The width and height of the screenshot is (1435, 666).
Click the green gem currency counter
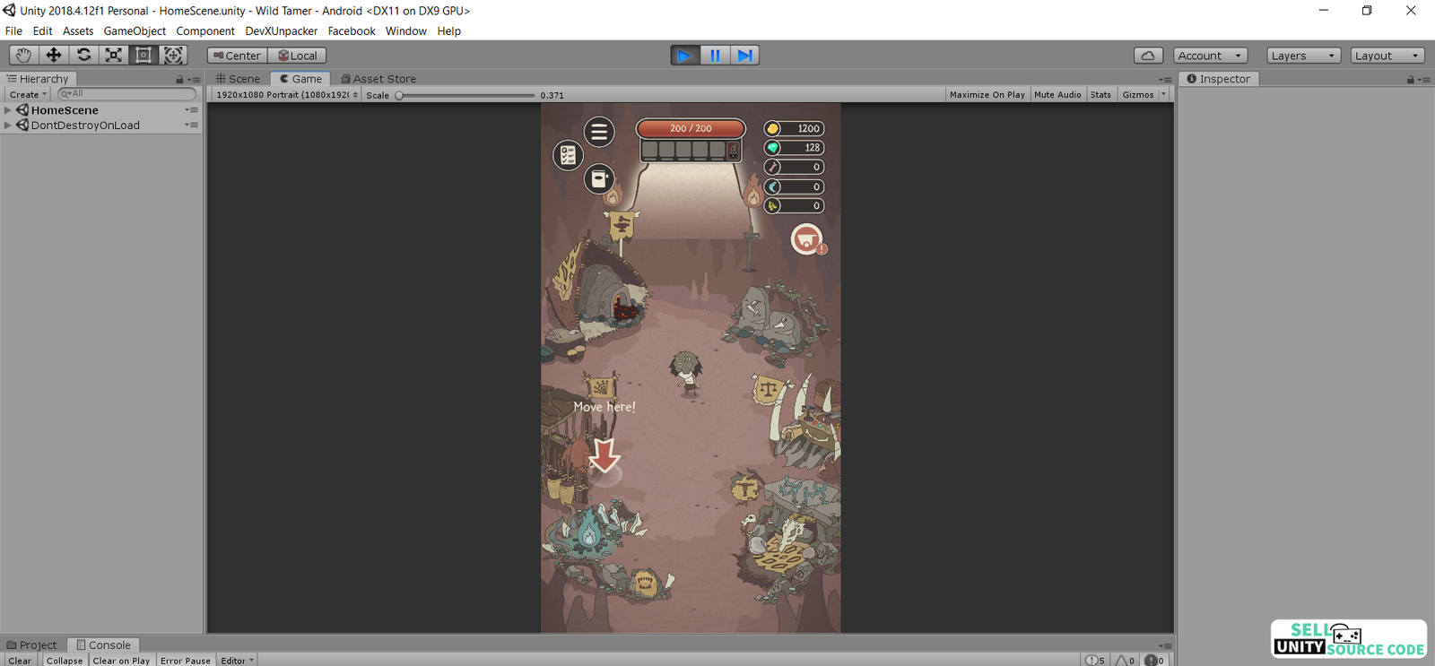pos(794,147)
